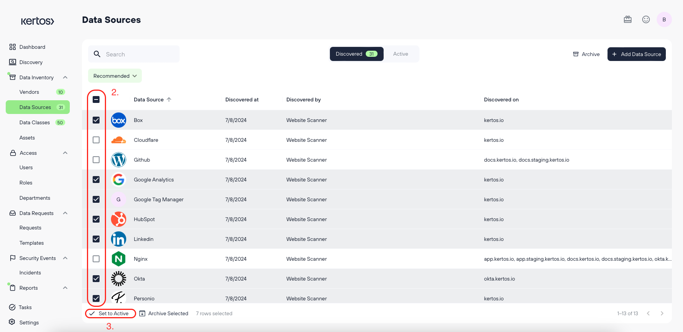Screen dimensions: 683x332
Task: Go to previous page arrow
Action: pyautogui.click(x=648, y=313)
